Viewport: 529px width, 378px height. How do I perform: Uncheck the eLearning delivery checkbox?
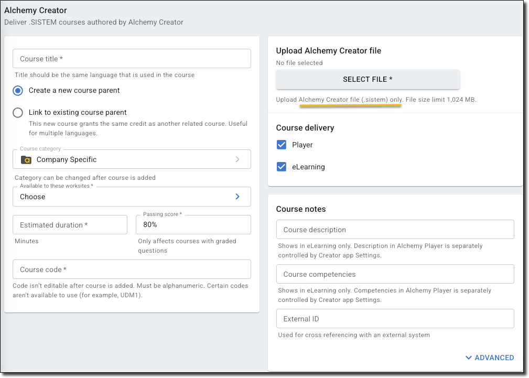click(282, 167)
